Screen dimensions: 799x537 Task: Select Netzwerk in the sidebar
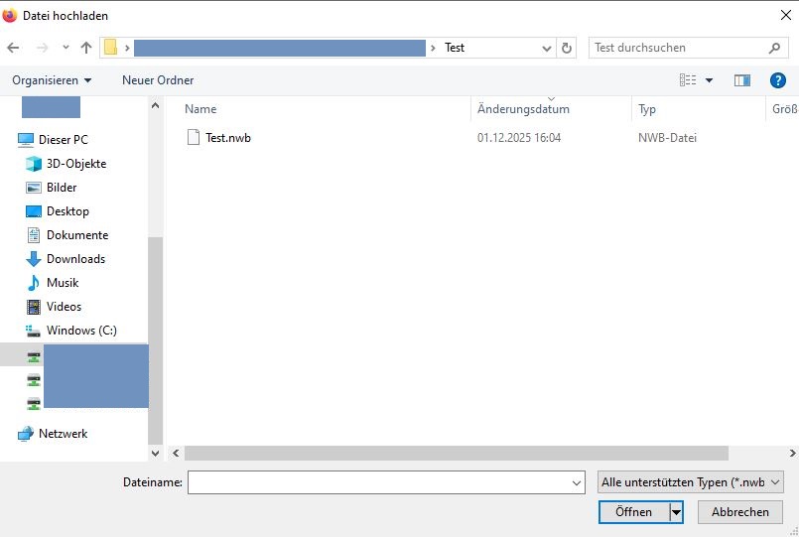pyautogui.click(x=63, y=434)
